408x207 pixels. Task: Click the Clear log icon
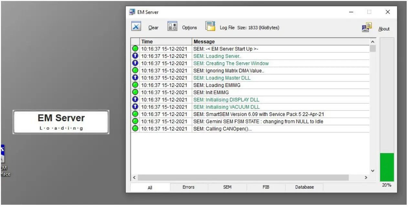pos(136,26)
